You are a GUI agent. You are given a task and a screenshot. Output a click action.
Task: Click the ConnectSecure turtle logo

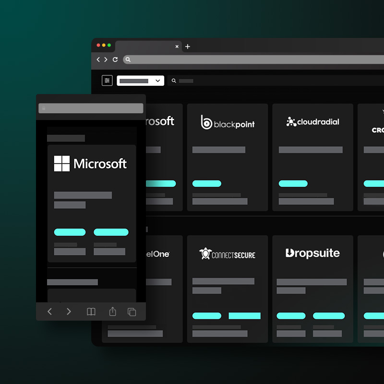coord(227,253)
